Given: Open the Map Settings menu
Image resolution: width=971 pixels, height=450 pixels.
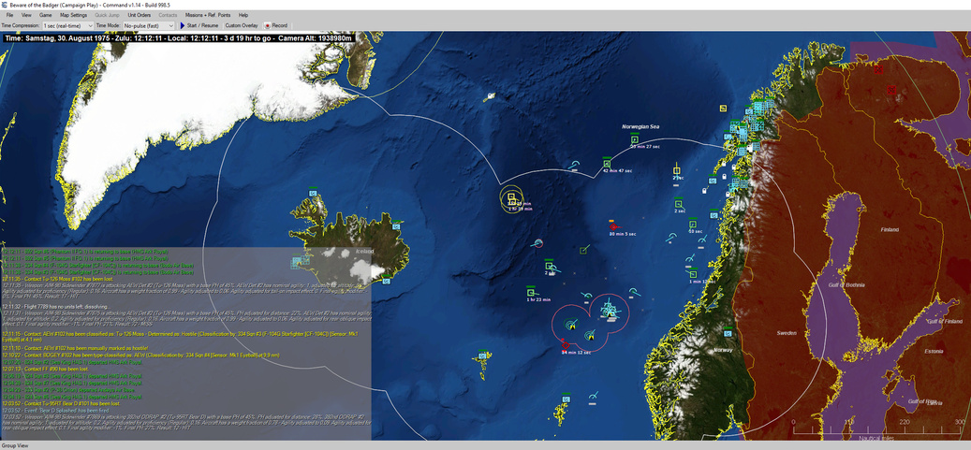Looking at the screenshot, I should [73, 15].
